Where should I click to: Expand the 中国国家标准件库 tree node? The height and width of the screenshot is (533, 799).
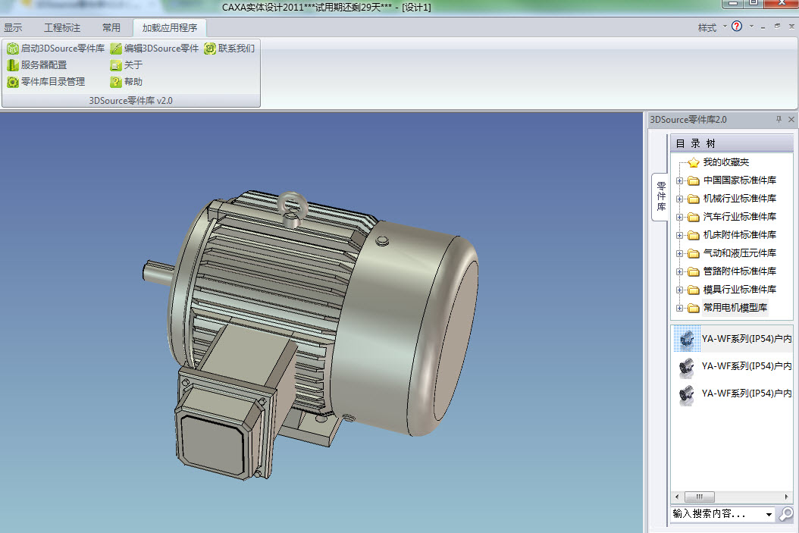coord(680,180)
